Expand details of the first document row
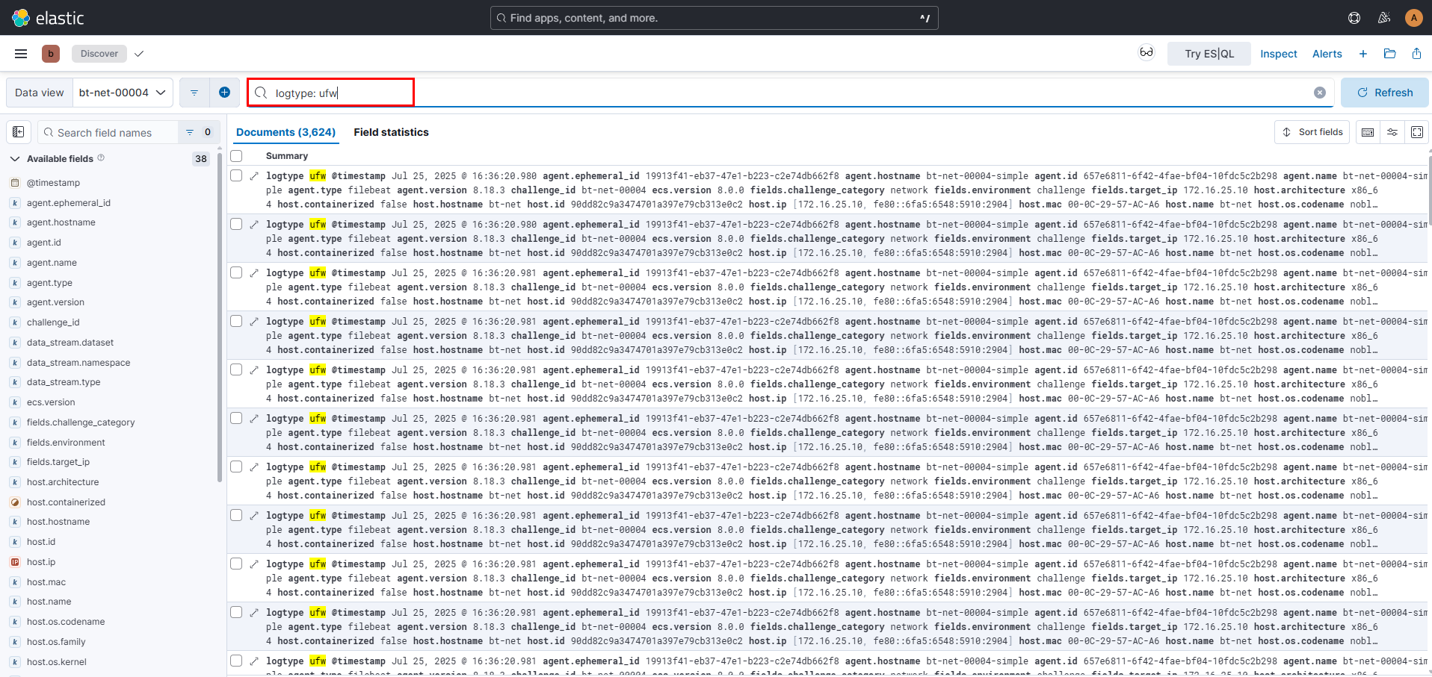The height and width of the screenshot is (677, 1432). [254, 176]
